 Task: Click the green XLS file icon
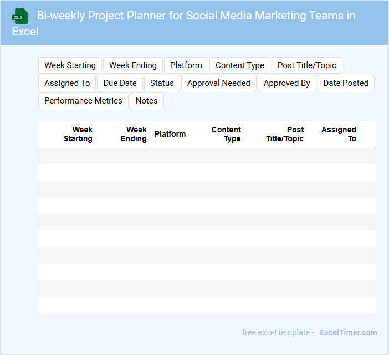click(x=21, y=16)
